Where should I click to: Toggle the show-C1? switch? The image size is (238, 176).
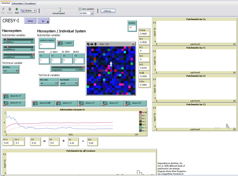90,103
